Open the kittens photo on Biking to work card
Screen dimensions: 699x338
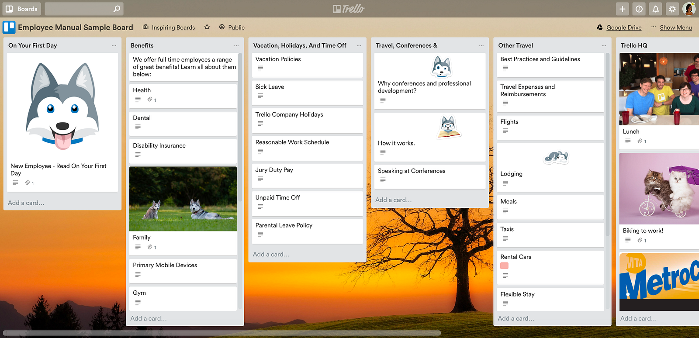659,189
